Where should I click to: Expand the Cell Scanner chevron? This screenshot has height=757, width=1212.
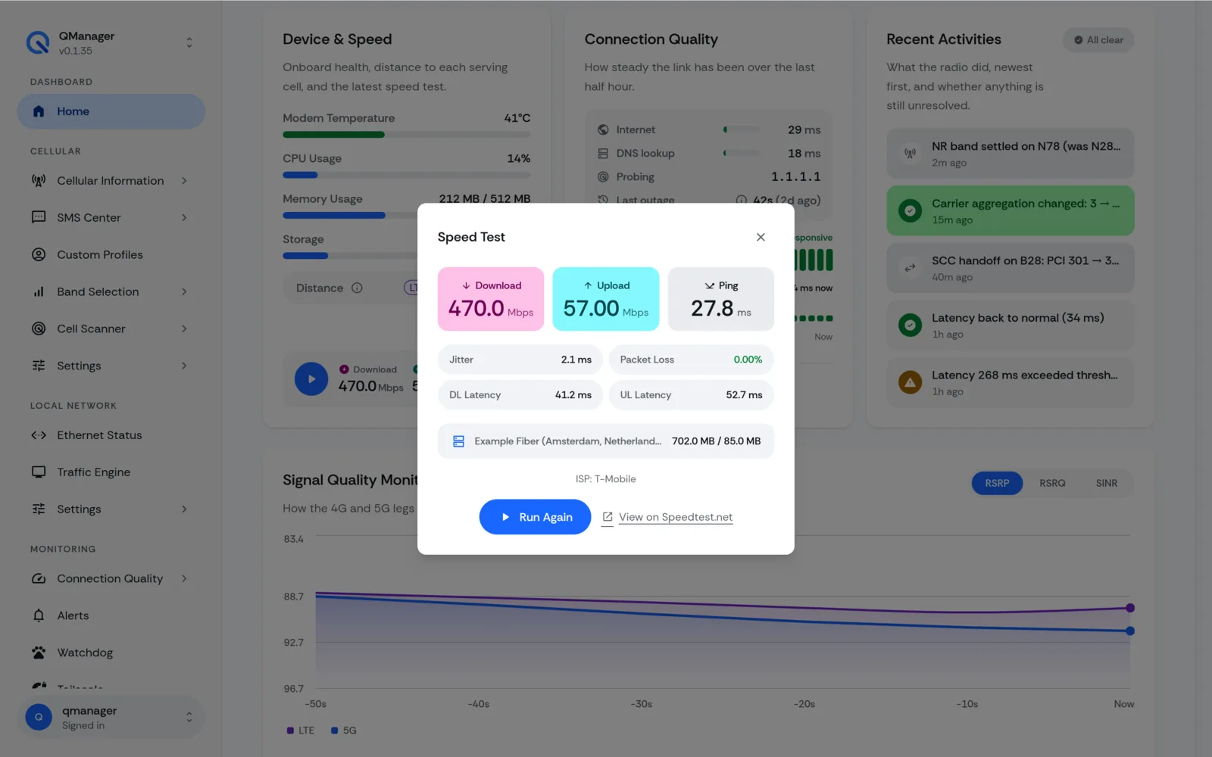point(184,329)
